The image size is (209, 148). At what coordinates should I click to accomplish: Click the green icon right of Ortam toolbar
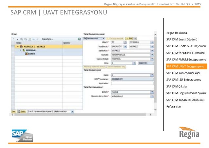[x=79, y=39]
